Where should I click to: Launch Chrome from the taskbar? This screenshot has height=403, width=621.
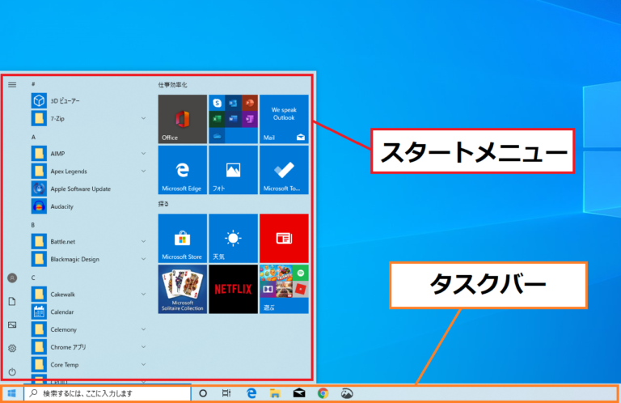[x=323, y=393]
